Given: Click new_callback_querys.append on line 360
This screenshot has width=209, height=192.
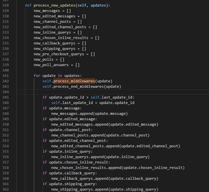Looking at the screenshot, I should coord(105,179).
